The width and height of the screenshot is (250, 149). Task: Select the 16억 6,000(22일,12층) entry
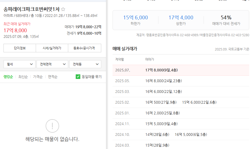pos(164,92)
